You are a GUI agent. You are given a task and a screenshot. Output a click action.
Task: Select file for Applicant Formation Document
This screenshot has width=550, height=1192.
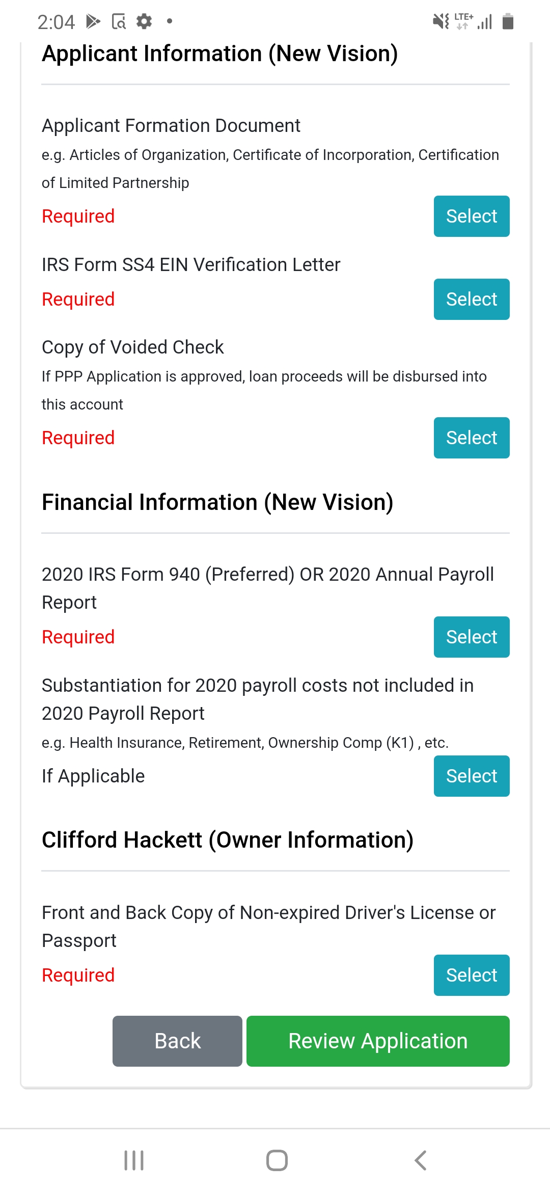(x=472, y=216)
